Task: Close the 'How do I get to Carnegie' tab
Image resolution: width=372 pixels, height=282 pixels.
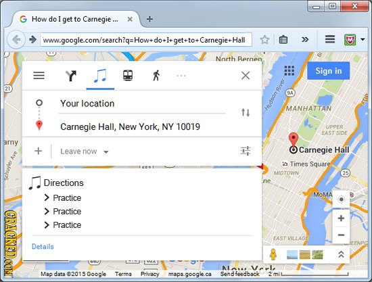Action: [x=130, y=19]
